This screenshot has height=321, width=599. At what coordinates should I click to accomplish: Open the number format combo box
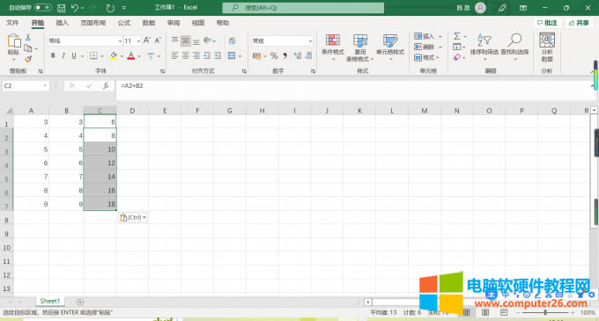click(282, 40)
